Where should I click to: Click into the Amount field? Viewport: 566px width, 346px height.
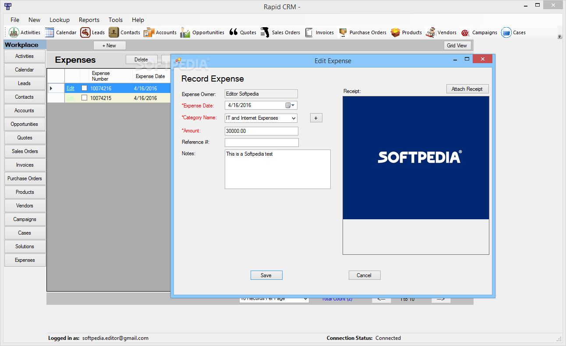click(x=262, y=131)
